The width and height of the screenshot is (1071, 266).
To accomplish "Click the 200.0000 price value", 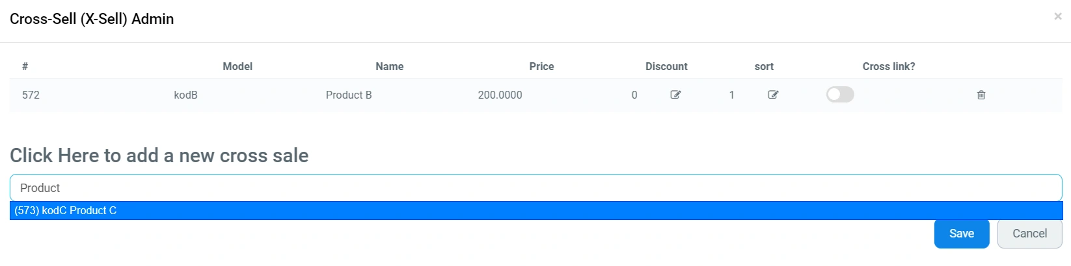I will (x=500, y=95).
